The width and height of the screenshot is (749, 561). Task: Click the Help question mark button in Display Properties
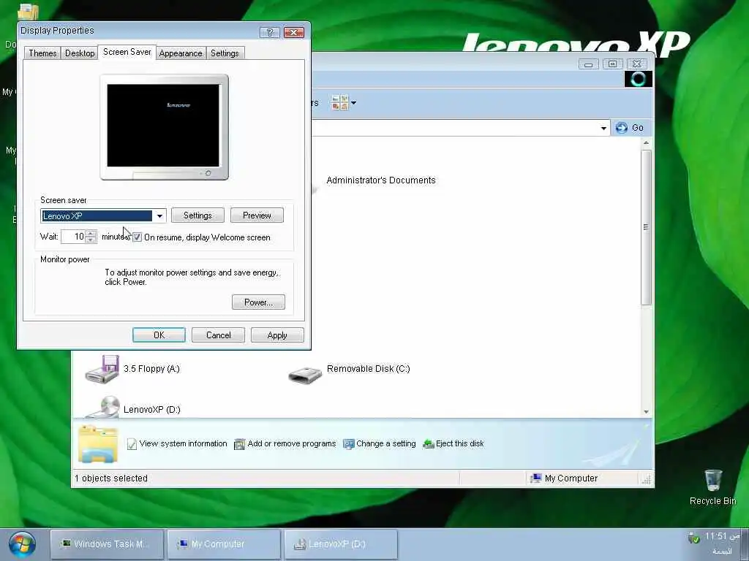point(269,32)
